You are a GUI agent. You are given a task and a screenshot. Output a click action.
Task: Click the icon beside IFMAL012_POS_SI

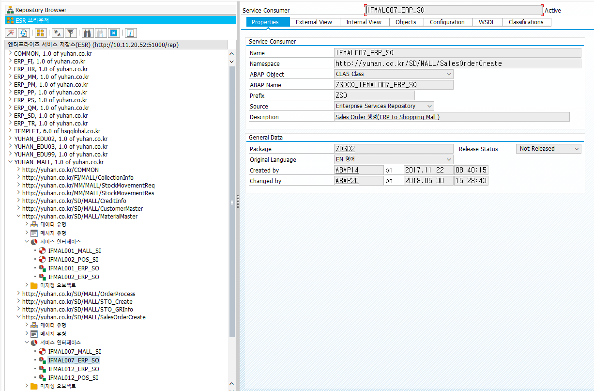[x=42, y=377]
